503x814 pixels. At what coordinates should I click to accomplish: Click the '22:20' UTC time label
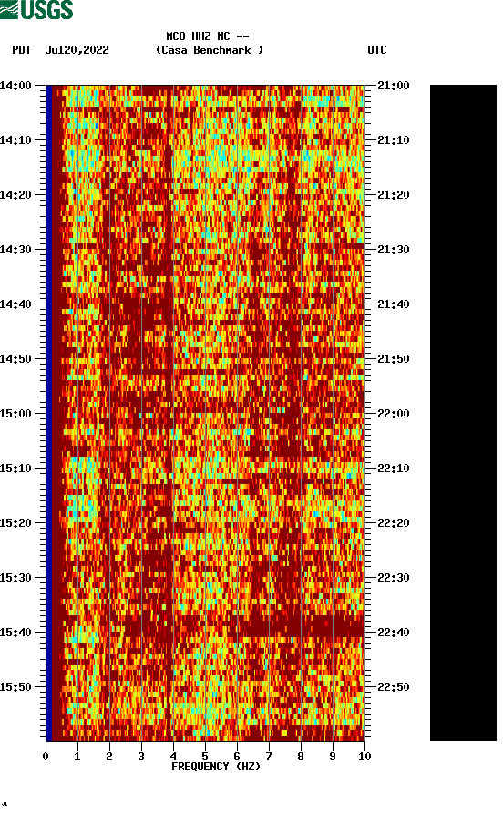tap(394, 523)
